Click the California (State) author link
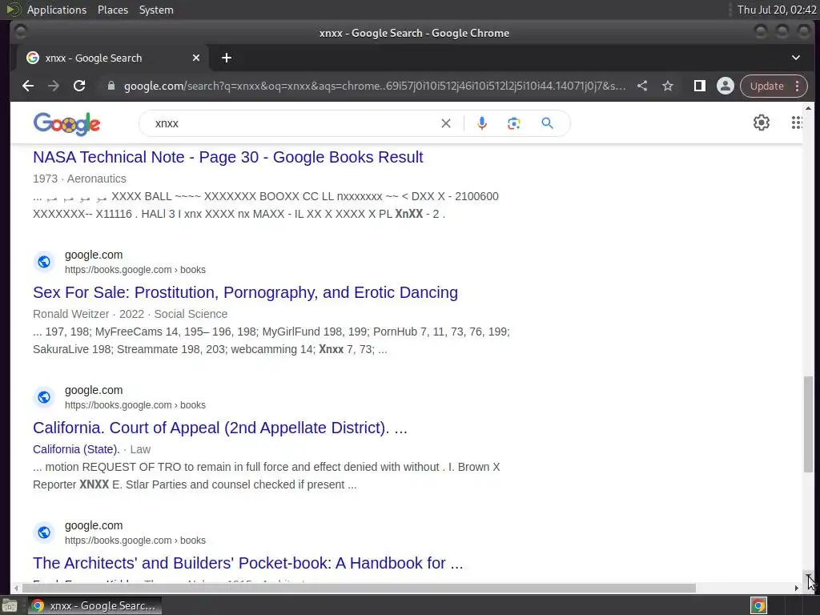The image size is (820, 615). click(76, 450)
